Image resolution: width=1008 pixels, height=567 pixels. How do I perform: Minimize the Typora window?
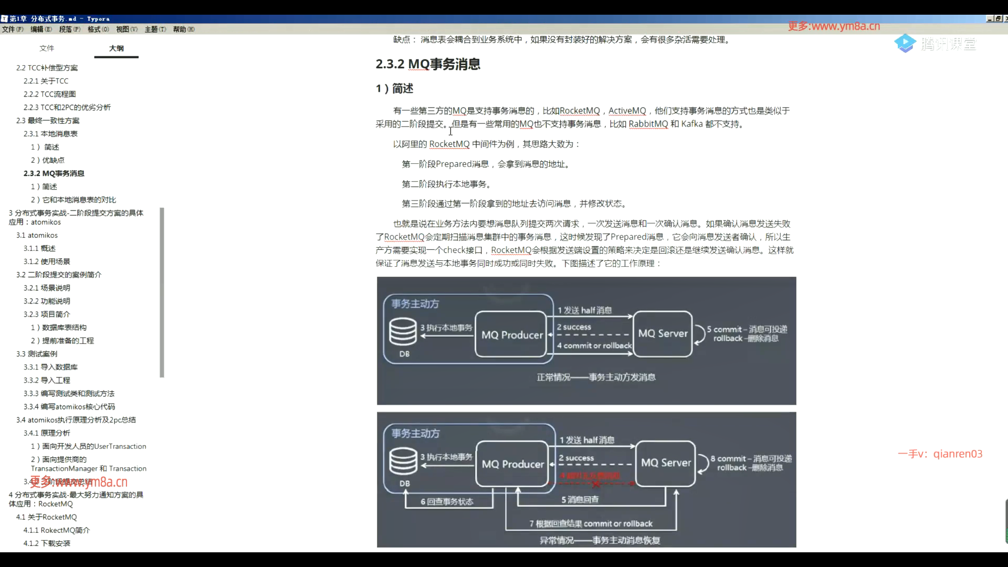click(x=990, y=18)
